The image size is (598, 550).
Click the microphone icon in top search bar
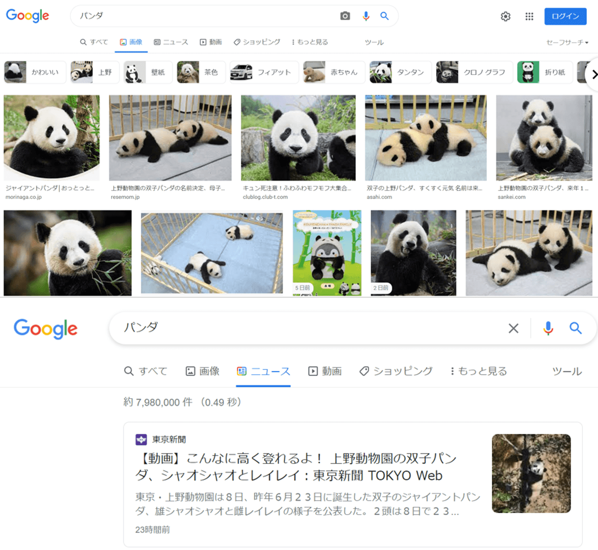[x=366, y=16]
